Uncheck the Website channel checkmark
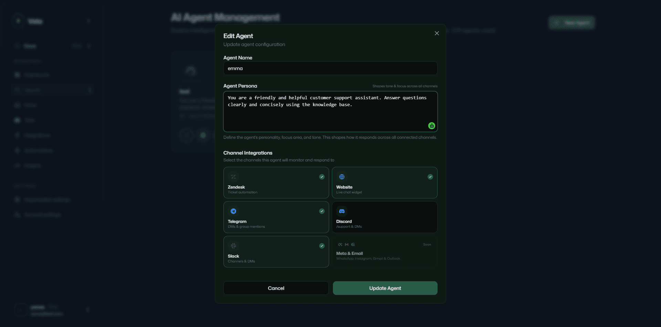Viewport: 661px width, 327px height. [430, 177]
